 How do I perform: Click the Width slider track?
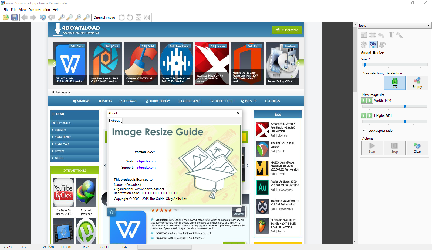[x=395, y=106]
